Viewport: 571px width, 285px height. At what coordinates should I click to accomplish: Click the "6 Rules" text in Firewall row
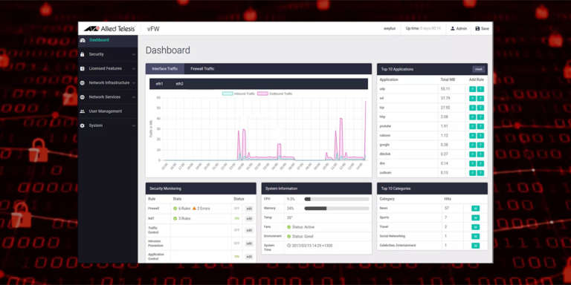[x=184, y=209]
